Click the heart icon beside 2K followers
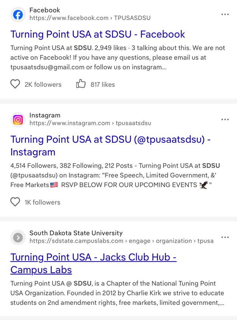 click(x=15, y=84)
